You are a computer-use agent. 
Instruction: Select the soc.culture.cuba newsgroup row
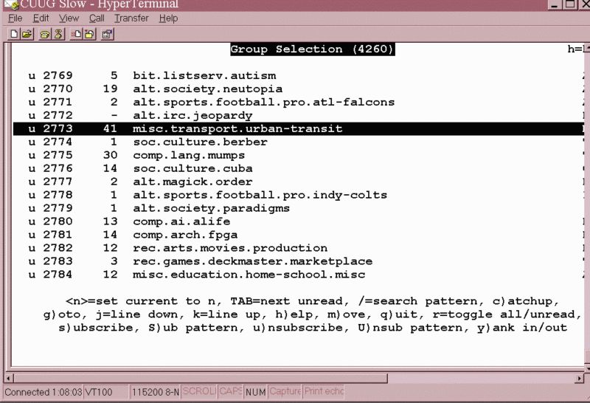298,168
